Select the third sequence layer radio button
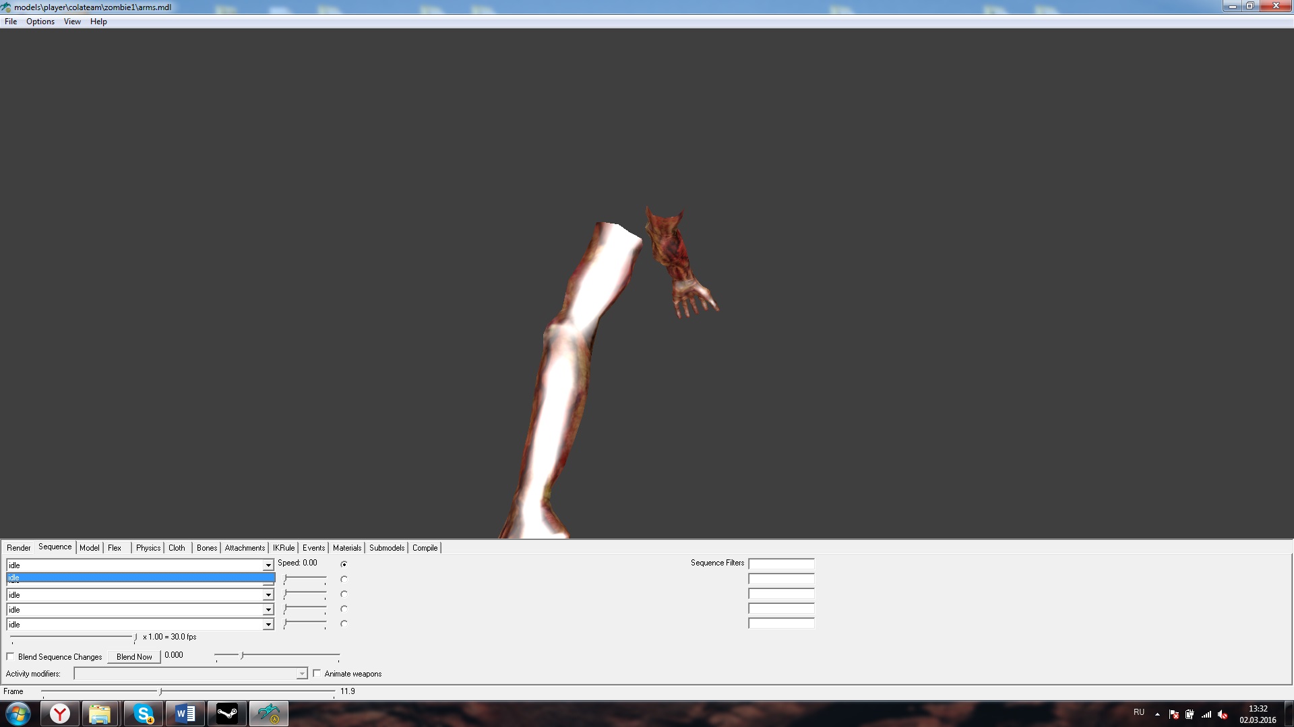The width and height of the screenshot is (1294, 727). click(x=344, y=594)
